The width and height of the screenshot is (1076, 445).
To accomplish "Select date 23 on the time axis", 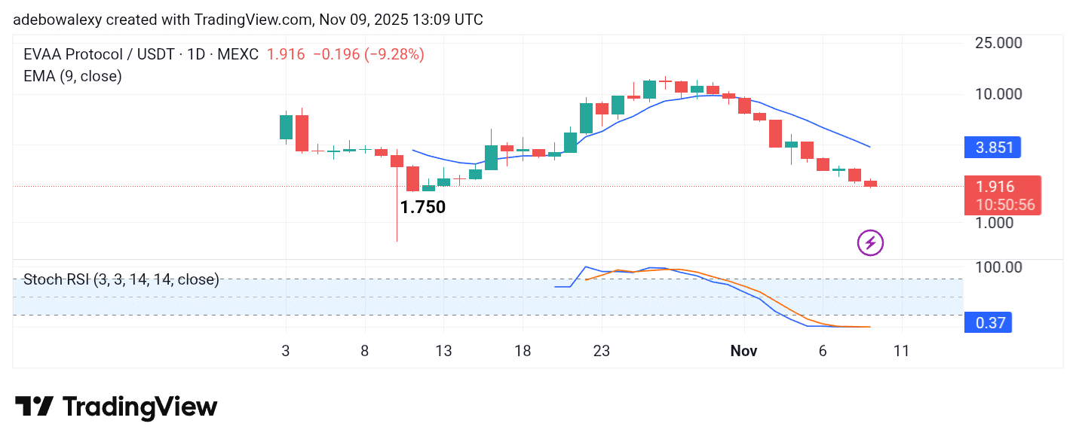I will click(x=601, y=351).
